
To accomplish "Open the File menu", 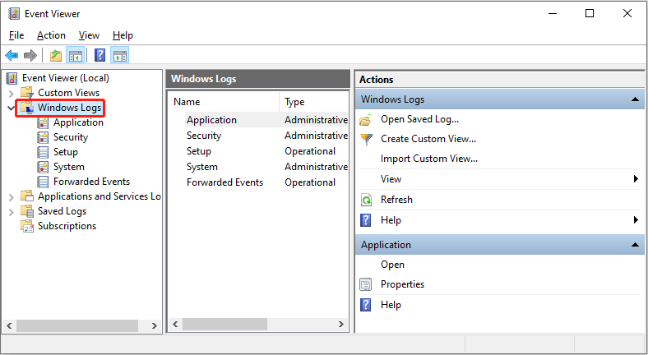I will [16, 35].
